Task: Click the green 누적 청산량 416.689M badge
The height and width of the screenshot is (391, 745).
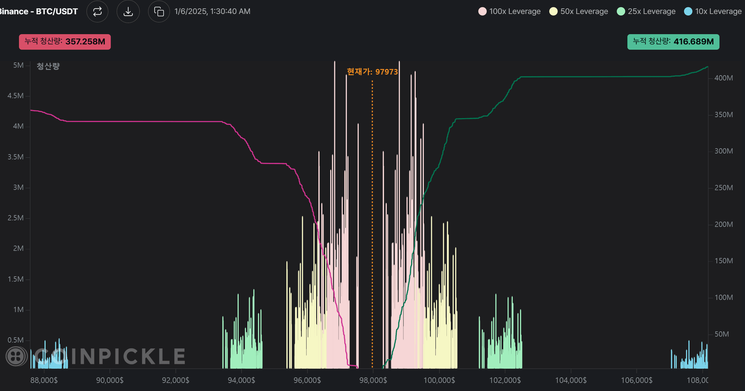Action: tap(673, 42)
